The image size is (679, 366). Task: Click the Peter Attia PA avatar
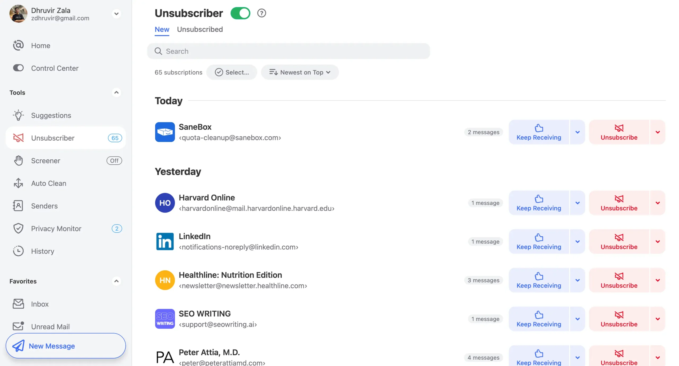tap(165, 357)
